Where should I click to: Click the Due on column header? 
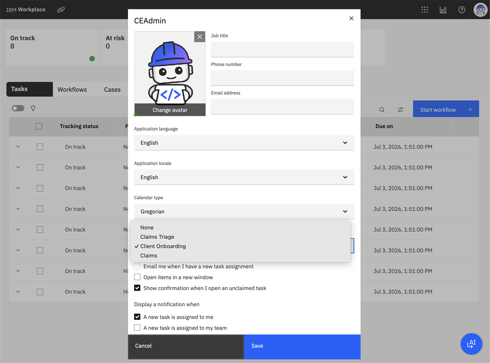pyautogui.click(x=384, y=126)
